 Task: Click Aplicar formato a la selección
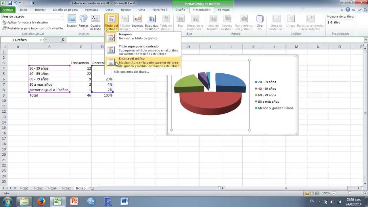pyautogui.click(x=25, y=22)
